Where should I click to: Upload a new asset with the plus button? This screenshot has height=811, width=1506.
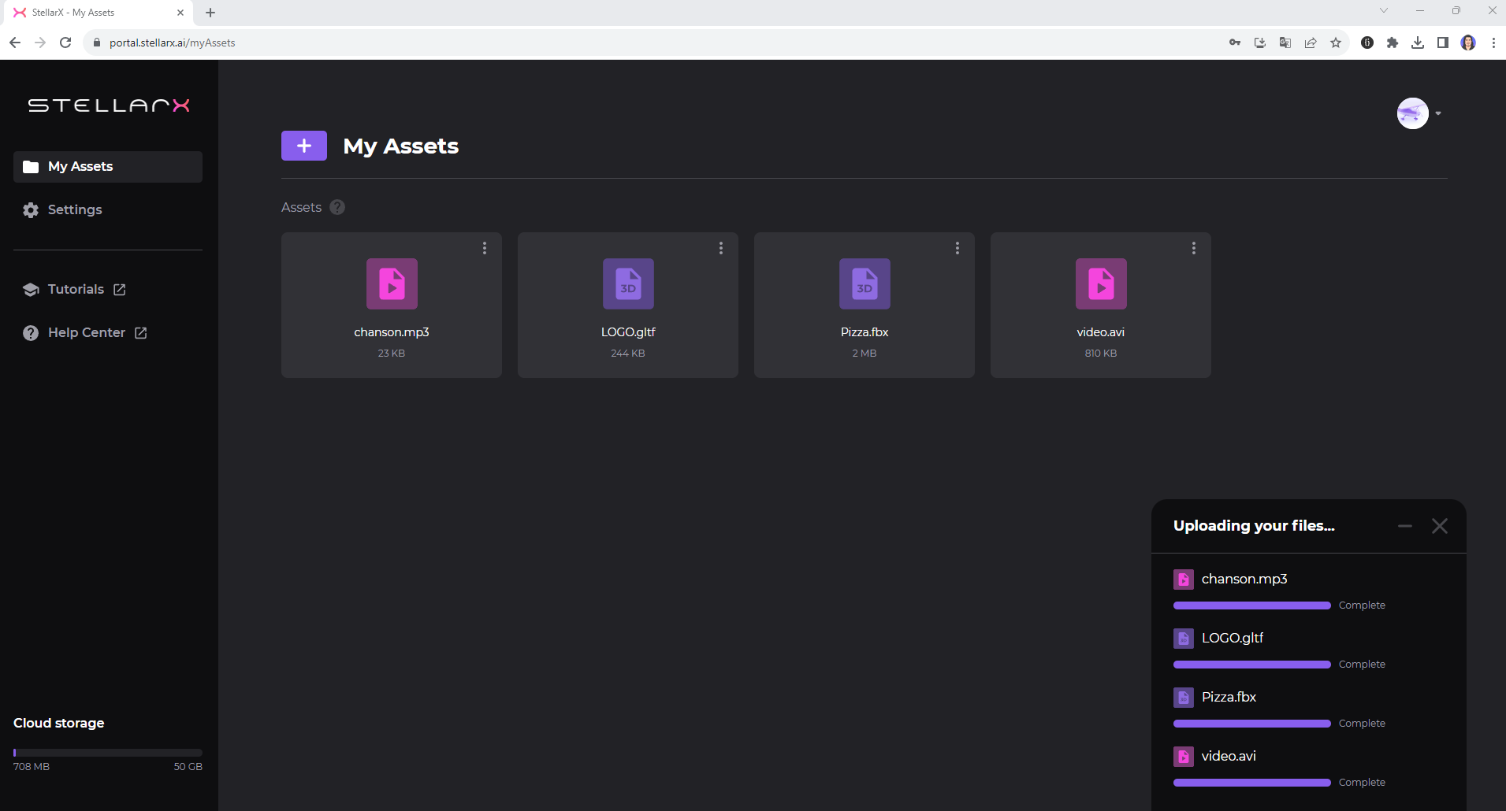coord(303,145)
